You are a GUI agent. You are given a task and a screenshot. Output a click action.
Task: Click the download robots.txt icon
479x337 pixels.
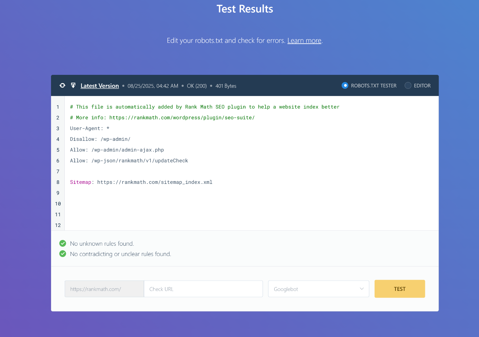click(x=73, y=85)
